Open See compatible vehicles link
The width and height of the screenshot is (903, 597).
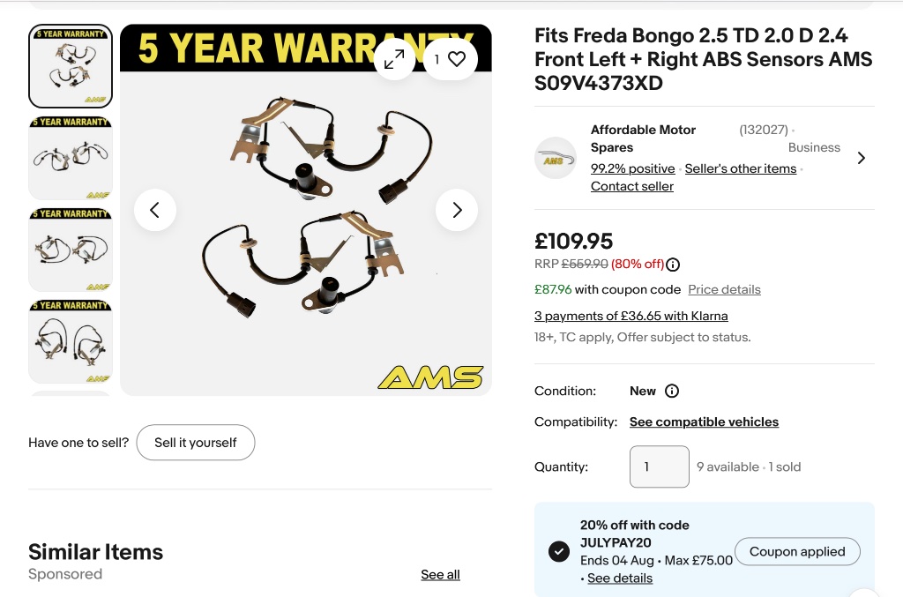point(704,422)
